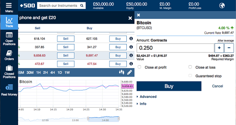Click Sell button in 337.85 row
This screenshot has width=236, height=125.
click(x=65, y=47)
